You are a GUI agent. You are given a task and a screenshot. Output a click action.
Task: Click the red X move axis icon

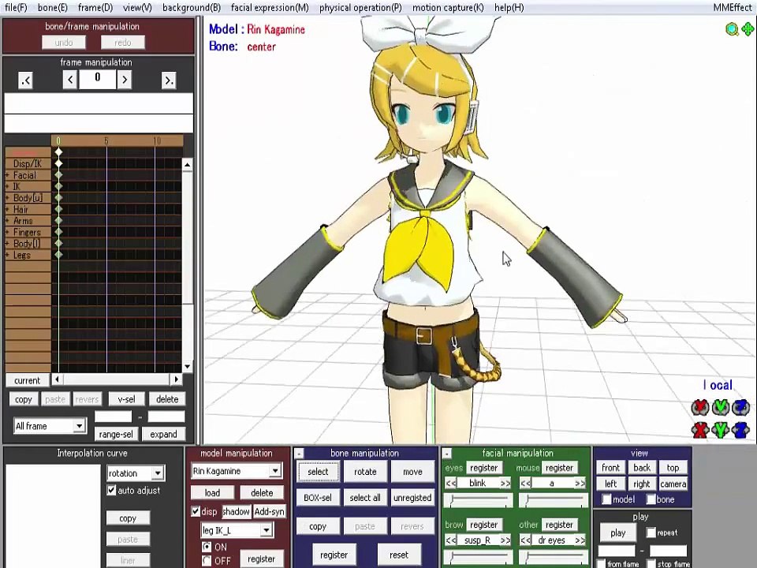pos(699,429)
